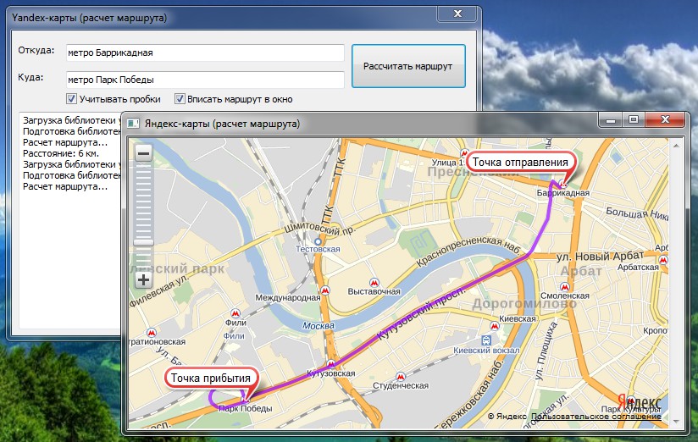The height and width of the screenshot is (442, 698).
Task: Click the Куда input field
Action: point(205,80)
